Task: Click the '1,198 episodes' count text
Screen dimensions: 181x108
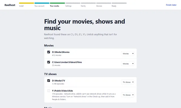Action: (58, 84)
